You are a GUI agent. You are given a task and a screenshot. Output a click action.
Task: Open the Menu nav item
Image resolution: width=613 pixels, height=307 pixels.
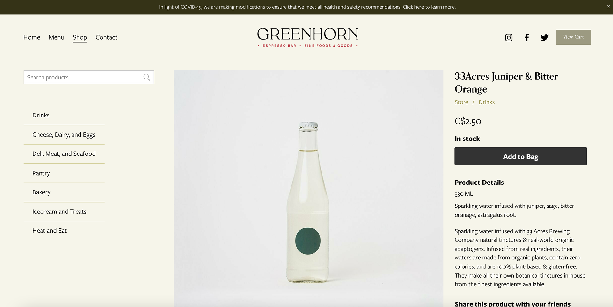click(57, 37)
